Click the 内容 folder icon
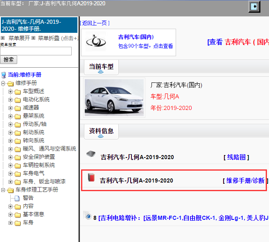Image resolution: width=269 pixels, height=242 pixels. (18, 207)
